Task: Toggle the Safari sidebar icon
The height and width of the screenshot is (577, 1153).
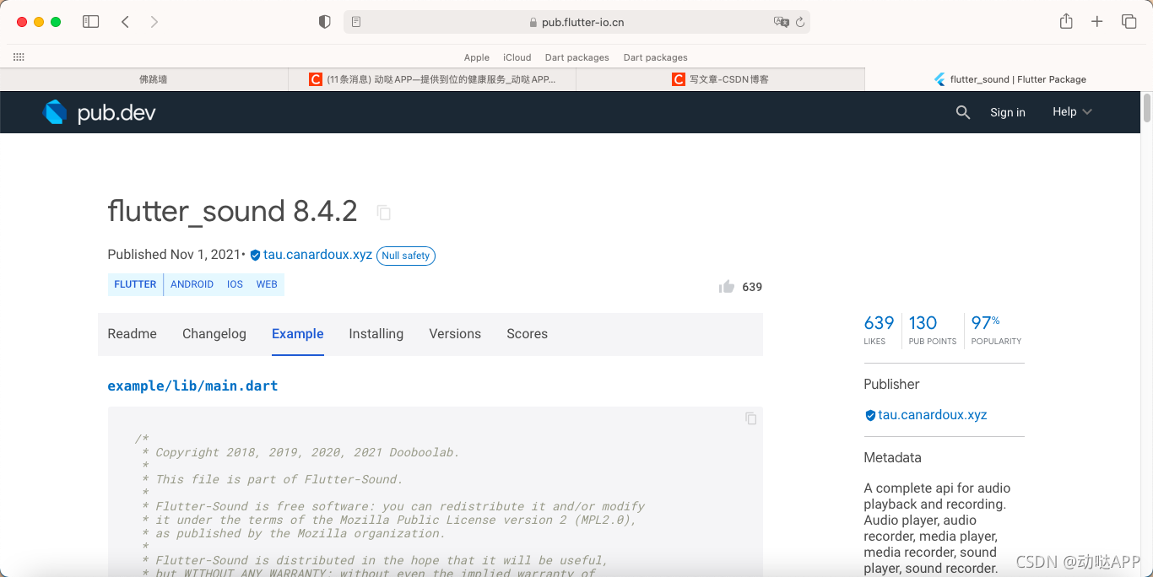Action: coord(90,22)
